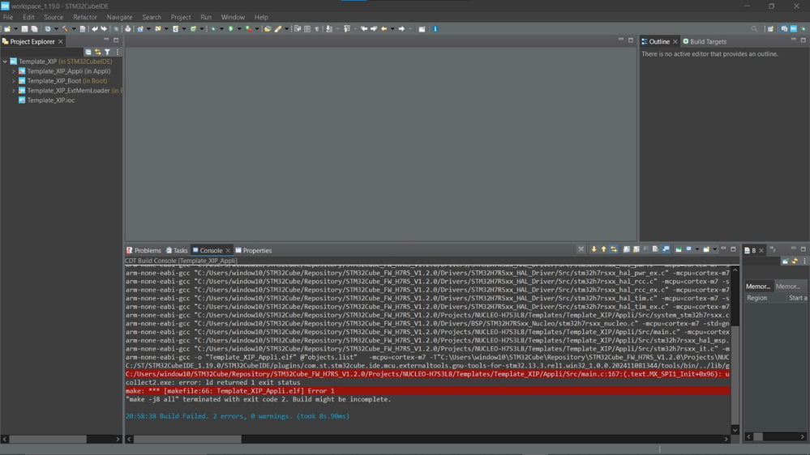Click the makefile:66 Error 1 line
This screenshot has width=810, height=455.
point(427,391)
